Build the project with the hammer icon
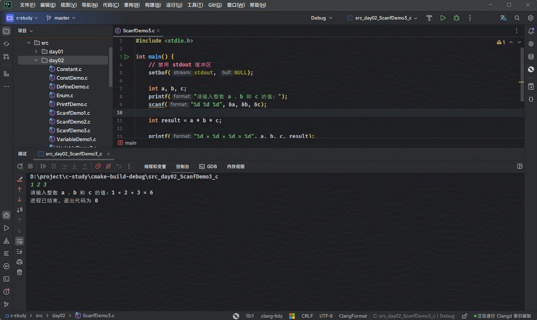Screen dimensions: 537x320 (x=429, y=18)
